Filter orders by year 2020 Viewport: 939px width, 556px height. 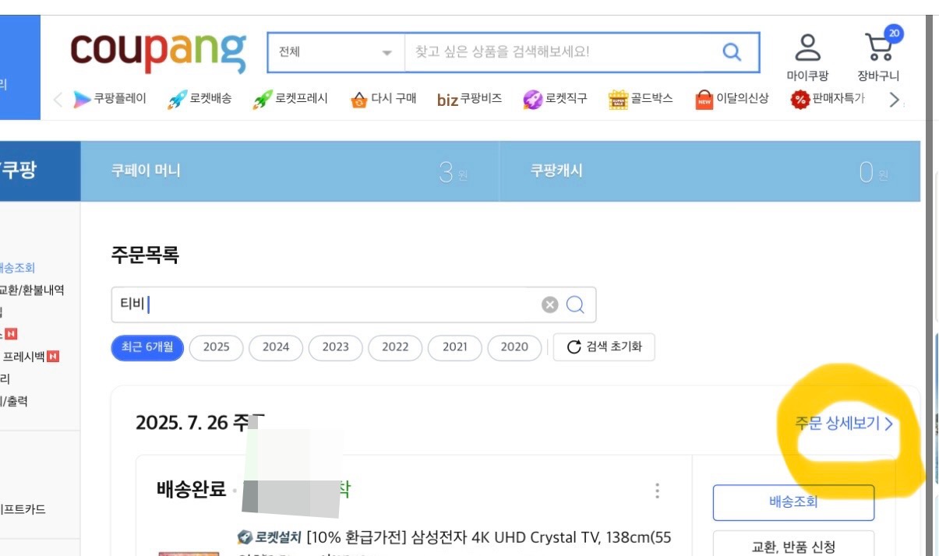click(x=514, y=349)
